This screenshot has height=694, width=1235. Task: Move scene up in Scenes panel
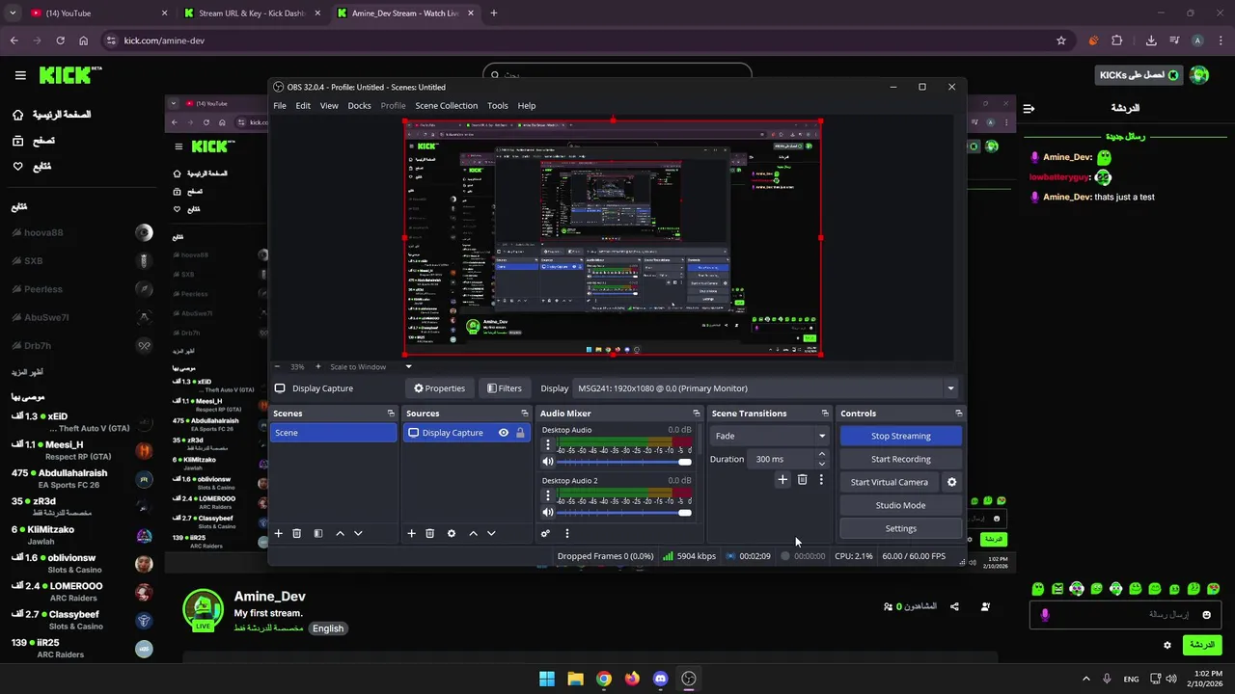point(340,533)
